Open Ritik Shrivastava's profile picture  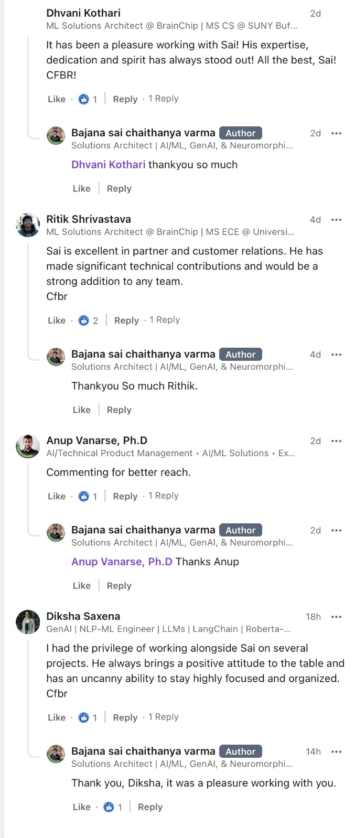pos(28,225)
